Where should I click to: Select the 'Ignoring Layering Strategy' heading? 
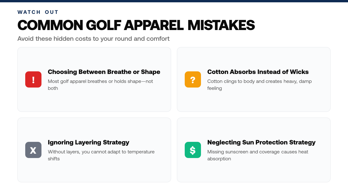(x=88, y=142)
